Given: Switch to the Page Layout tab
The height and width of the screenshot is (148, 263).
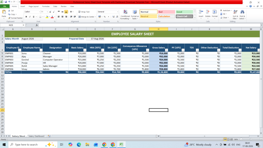Looking at the screenshot, I should pos(34,6).
